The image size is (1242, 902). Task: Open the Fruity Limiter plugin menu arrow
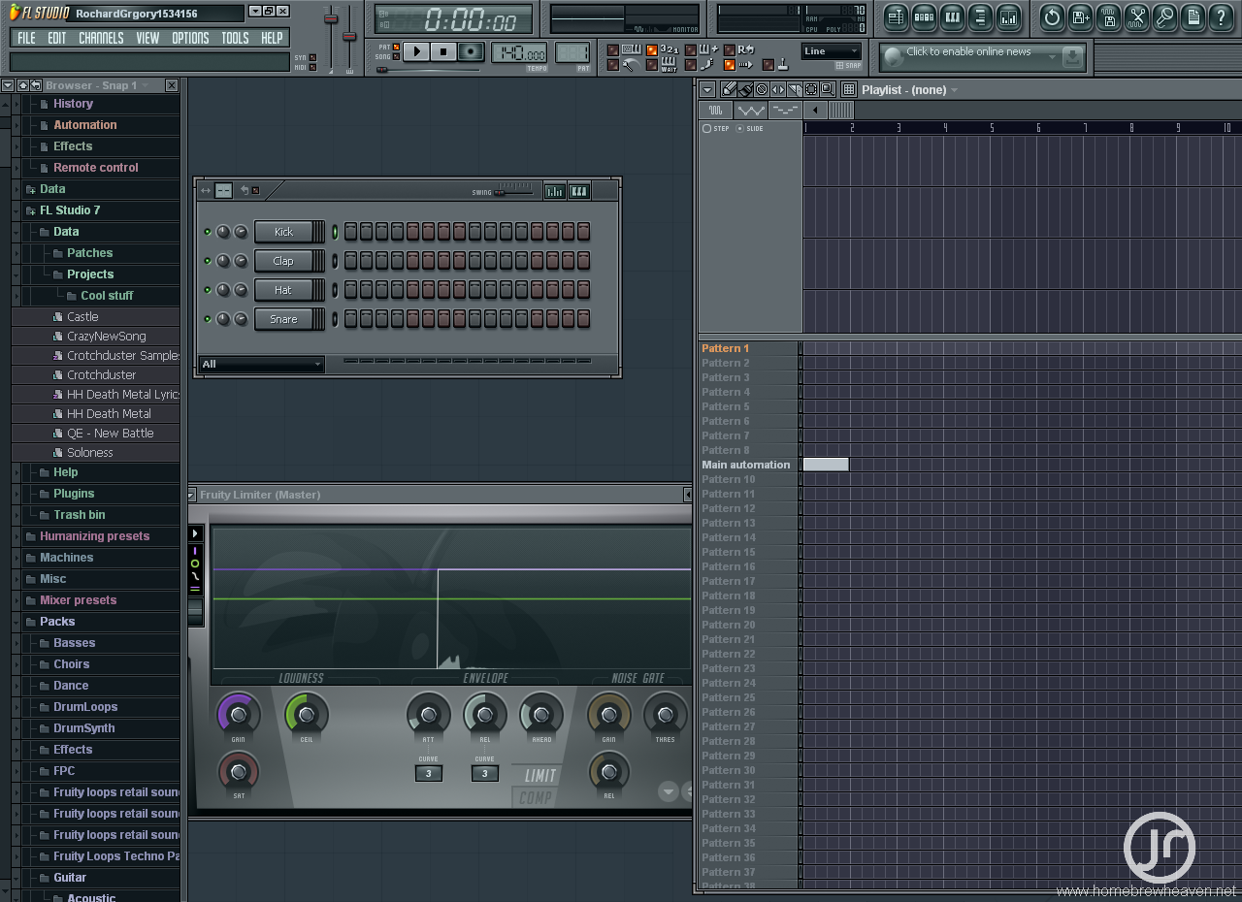[192, 495]
